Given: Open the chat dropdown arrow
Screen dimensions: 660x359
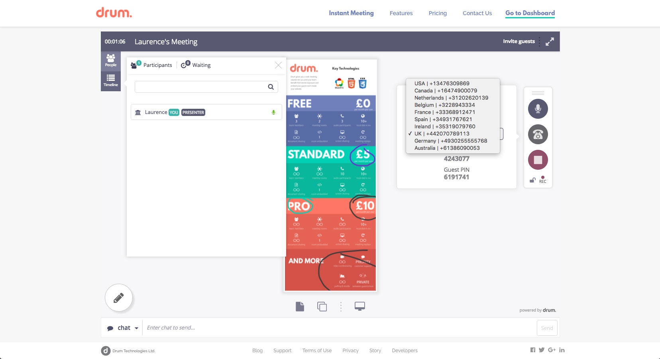Looking at the screenshot, I should point(136,328).
